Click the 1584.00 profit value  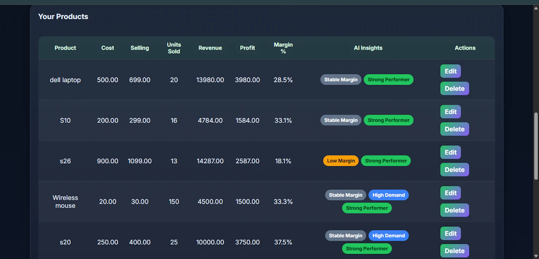[248, 120]
